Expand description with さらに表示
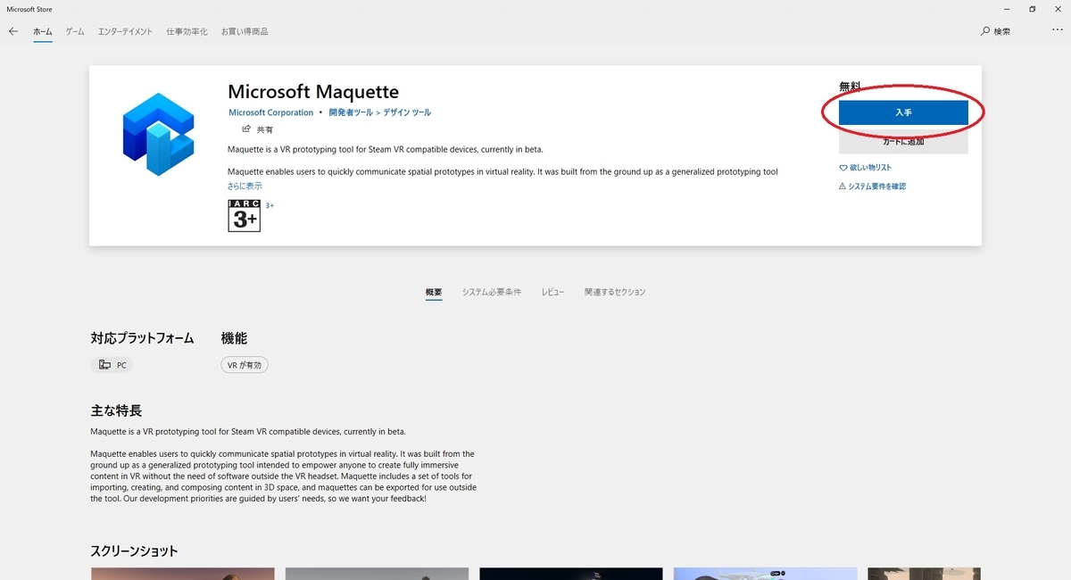1071x580 pixels. 245,186
